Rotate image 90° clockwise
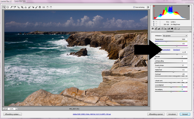Image resolution: width=194 pixels, height=119 pixels. click(x=51, y=7)
